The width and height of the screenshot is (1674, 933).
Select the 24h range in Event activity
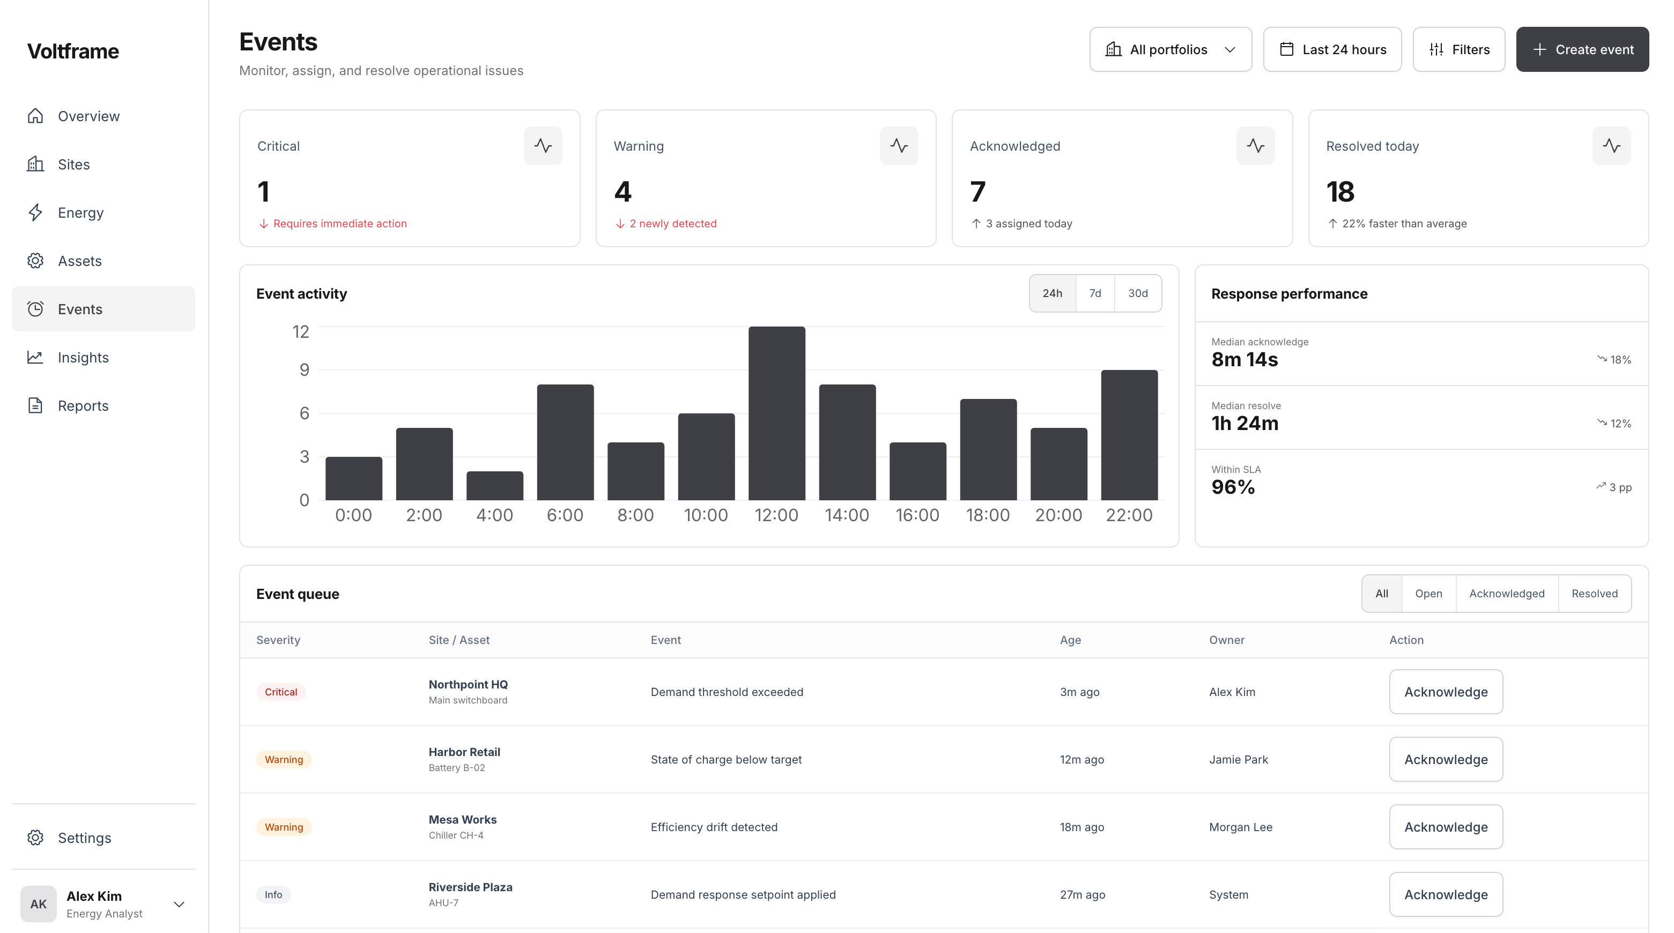(1052, 293)
